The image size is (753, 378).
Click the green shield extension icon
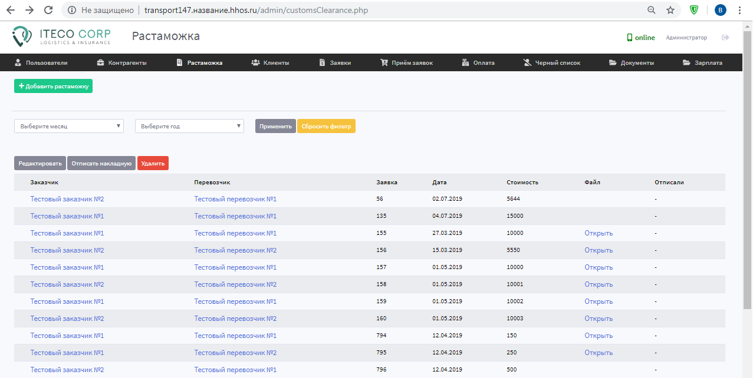(694, 10)
